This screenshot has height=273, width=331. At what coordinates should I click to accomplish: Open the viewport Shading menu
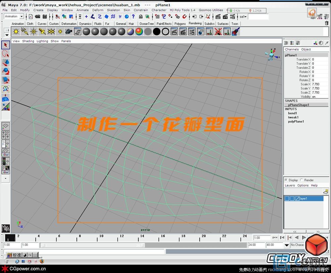[28, 41]
